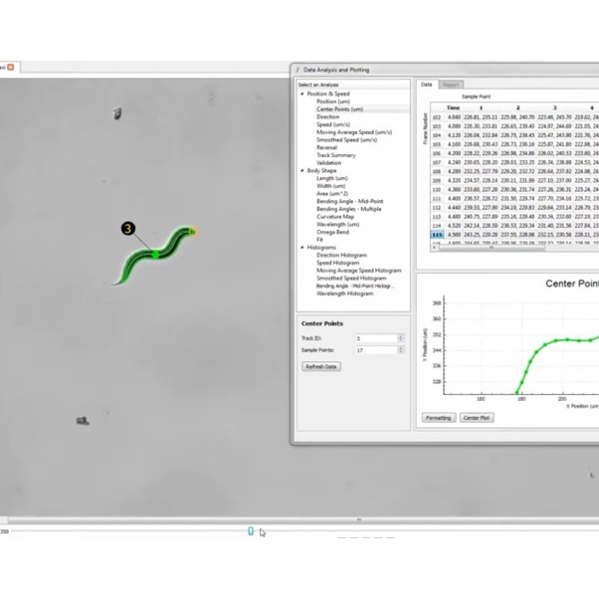The height and width of the screenshot is (597, 599).
Task: Click the Time column header
Action: (453, 107)
